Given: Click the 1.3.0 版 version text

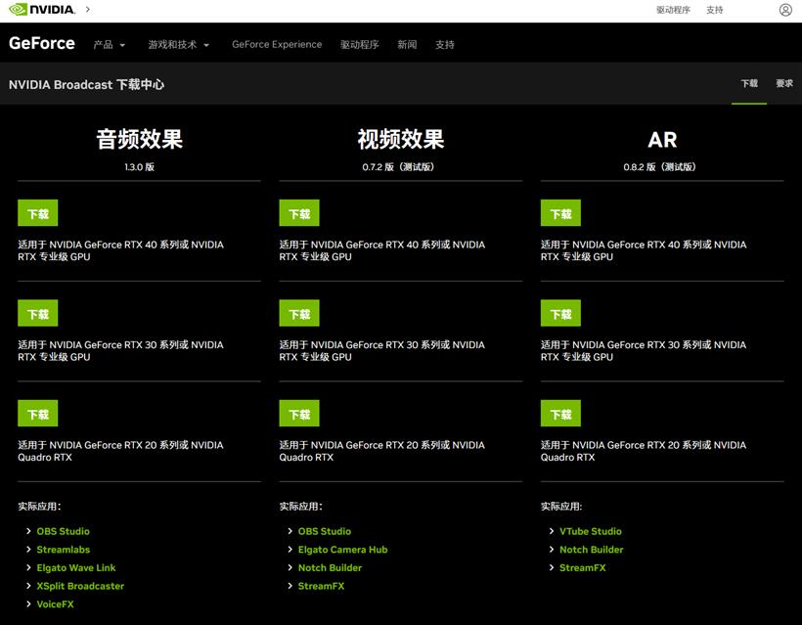Looking at the screenshot, I should click(139, 167).
